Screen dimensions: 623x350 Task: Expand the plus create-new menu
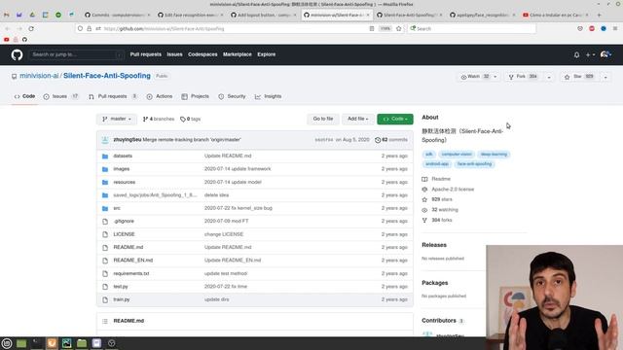590,54
